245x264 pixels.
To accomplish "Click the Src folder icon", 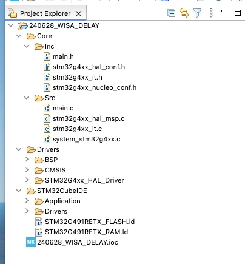I will (39, 98).
